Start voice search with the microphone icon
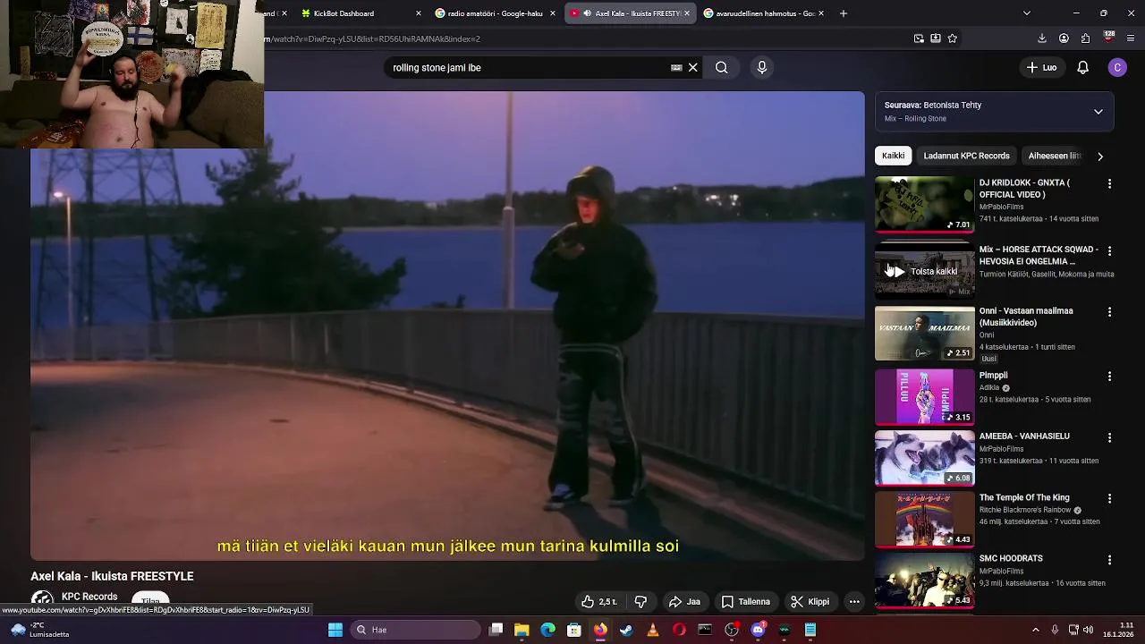Viewport: 1145px width, 644px height. pos(762,67)
